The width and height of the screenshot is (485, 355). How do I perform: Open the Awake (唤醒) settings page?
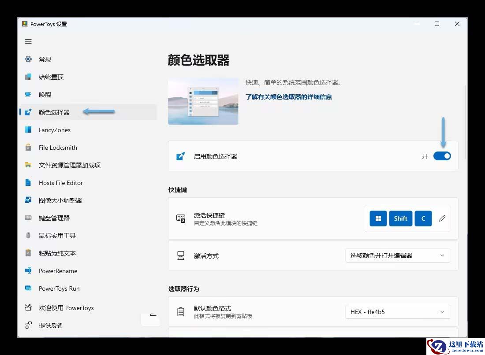[x=88, y=94]
